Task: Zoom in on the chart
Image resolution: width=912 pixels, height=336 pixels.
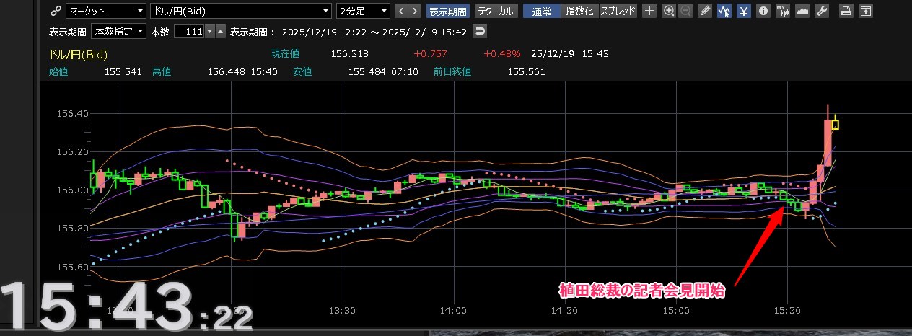Action: [x=669, y=11]
